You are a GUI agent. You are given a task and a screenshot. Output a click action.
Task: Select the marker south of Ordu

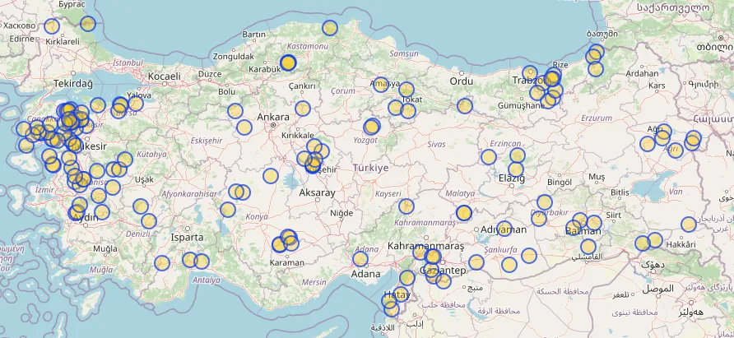tap(465, 105)
